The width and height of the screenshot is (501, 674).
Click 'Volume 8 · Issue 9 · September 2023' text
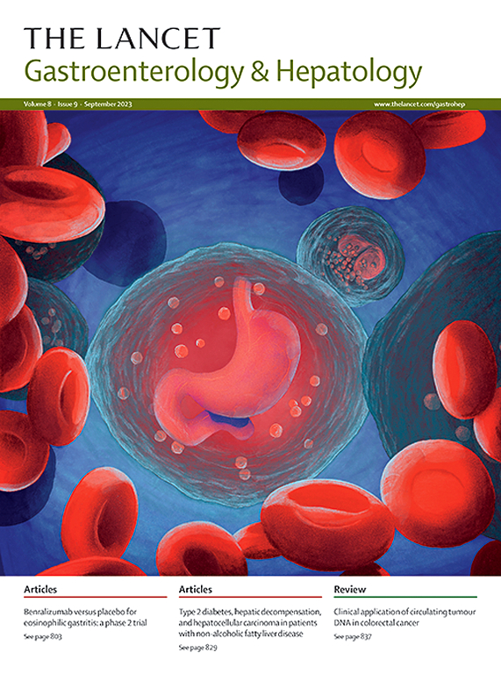pyautogui.click(x=78, y=104)
